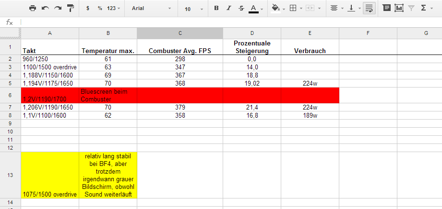Click the vertical align icon

click(351, 8)
